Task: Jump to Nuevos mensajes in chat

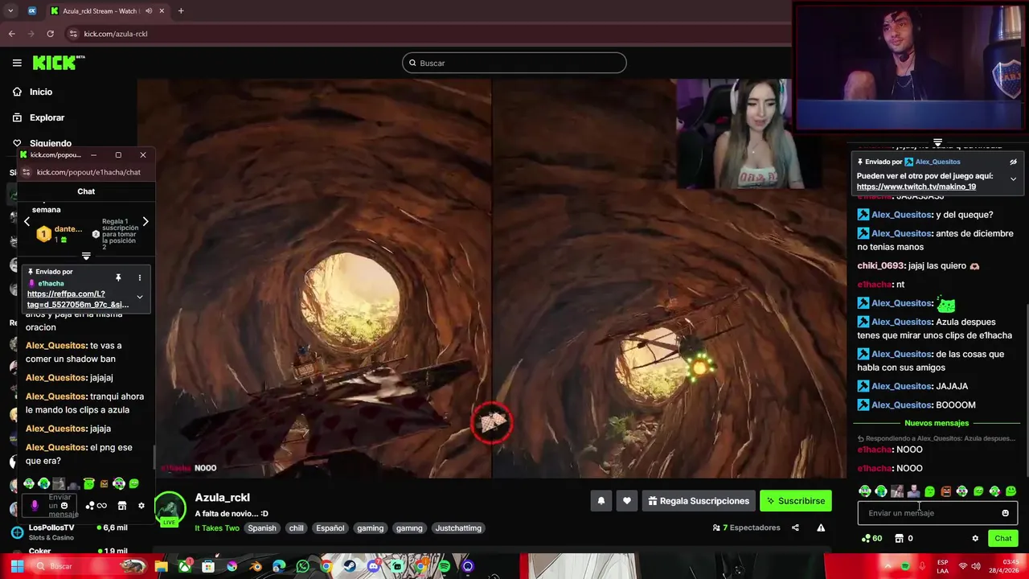Action: coord(937,423)
